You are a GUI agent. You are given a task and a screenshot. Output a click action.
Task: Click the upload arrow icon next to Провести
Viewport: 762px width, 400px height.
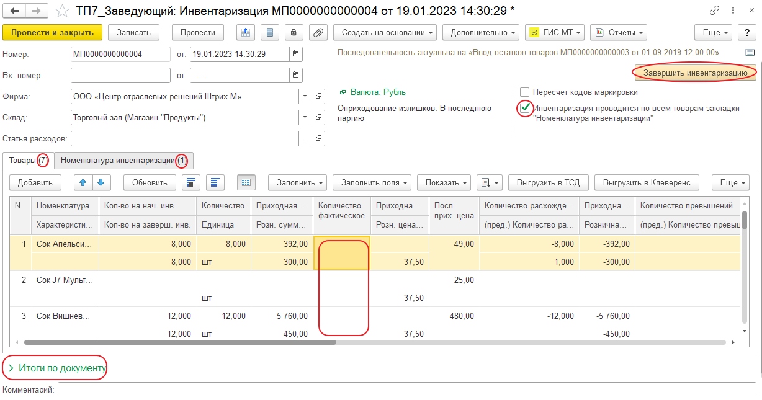(x=246, y=32)
